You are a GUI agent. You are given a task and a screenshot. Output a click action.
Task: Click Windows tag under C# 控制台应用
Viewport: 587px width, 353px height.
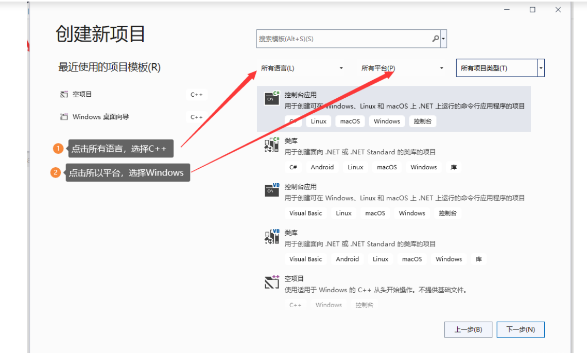point(387,121)
